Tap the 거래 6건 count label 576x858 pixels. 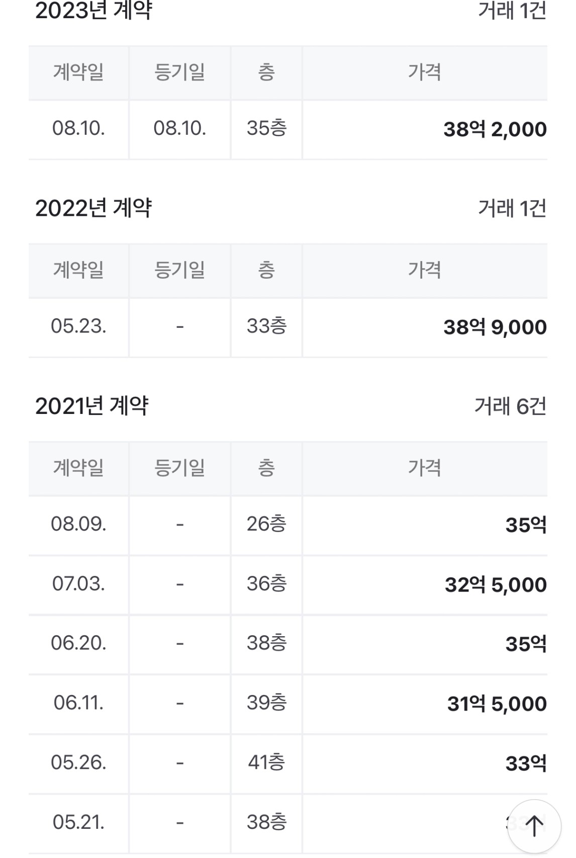[x=510, y=406]
